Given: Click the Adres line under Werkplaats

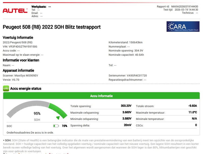Looking at the screenshot, I should tap(37, 16).
